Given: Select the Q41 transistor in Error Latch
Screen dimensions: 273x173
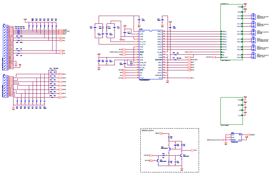Looking at the screenshot, I should (182, 156).
